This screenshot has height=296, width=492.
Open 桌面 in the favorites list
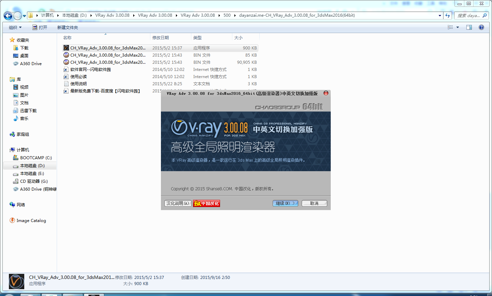(24, 56)
